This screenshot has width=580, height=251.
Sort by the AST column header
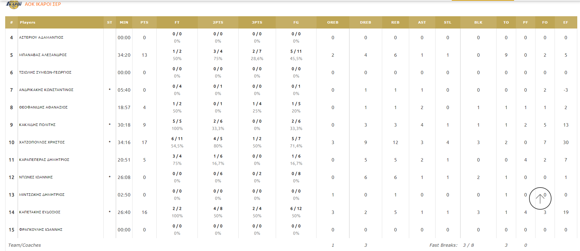click(422, 22)
